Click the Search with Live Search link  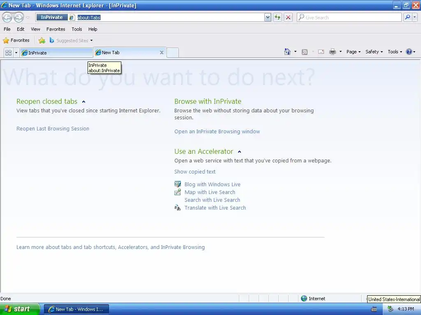point(212,200)
